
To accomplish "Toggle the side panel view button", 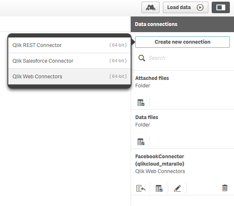I will tap(221, 7).
